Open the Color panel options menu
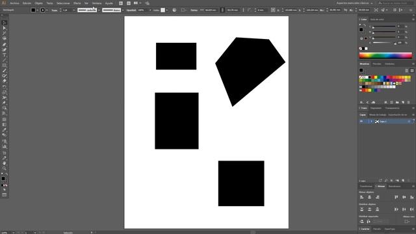The height and width of the screenshot is (234, 416). (x=413, y=19)
